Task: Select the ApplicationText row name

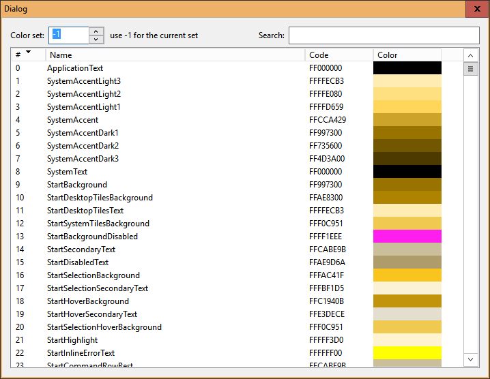Action: pos(75,68)
